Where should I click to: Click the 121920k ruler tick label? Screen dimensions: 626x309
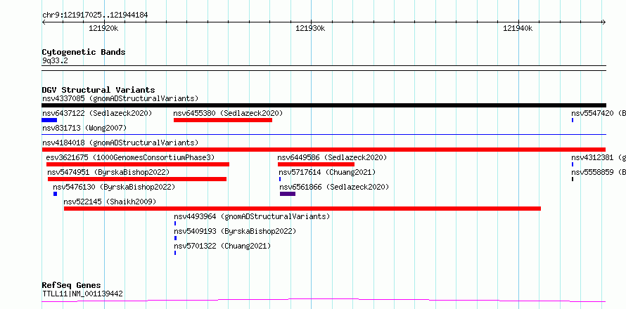pyautogui.click(x=103, y=28)
